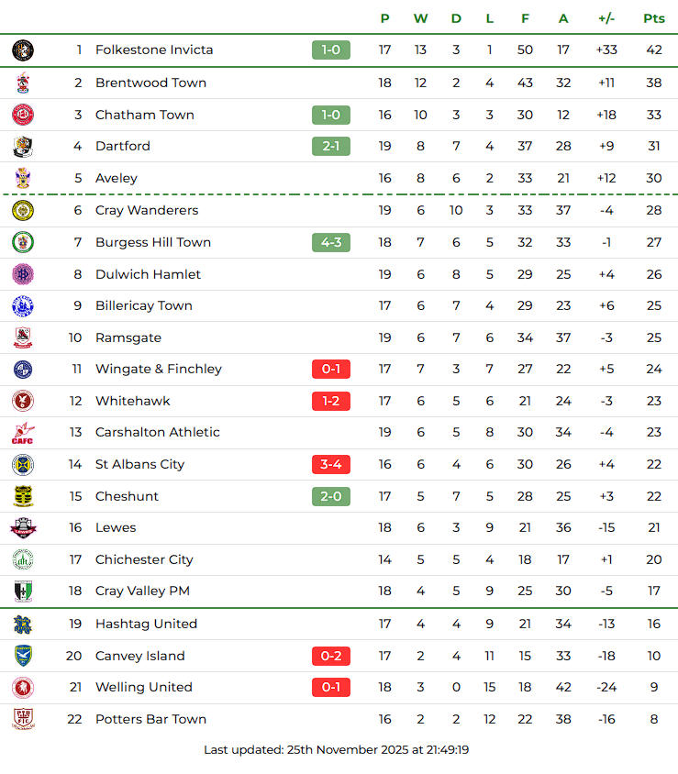678x774 pixels.
Task: Click Canvey Island's red 0-2 result badge
Action: coord(331,656)
